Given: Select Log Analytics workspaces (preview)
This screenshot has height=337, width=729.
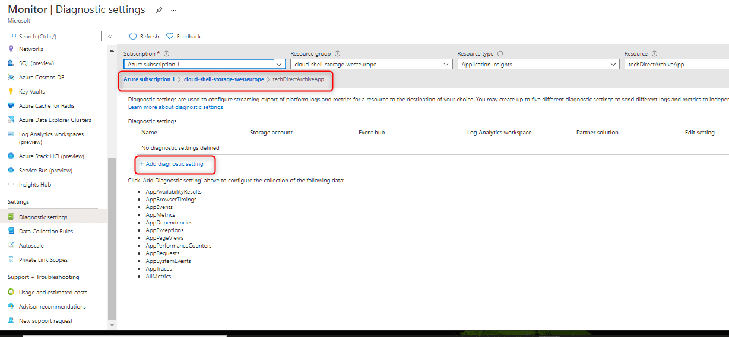Looking at the screenshot, I should 51,138.
